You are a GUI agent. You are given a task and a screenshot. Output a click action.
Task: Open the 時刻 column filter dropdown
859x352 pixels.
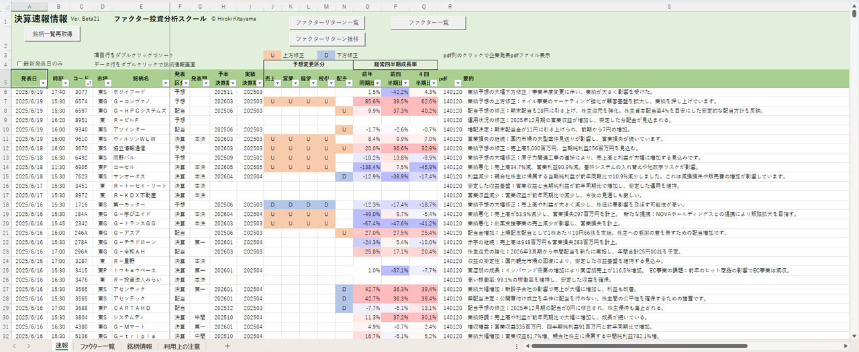click(64, 82)
